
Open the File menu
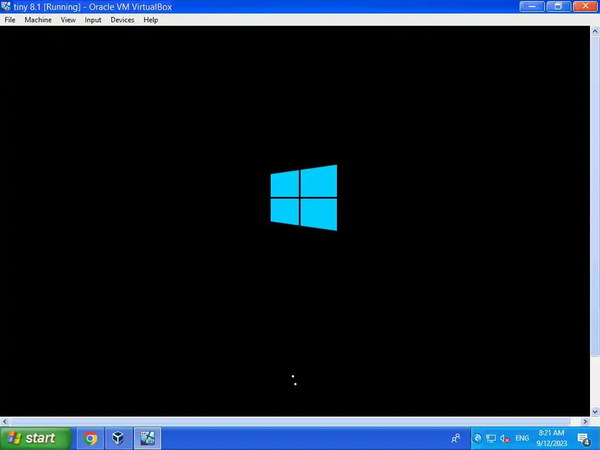click(x=10, y=20)
